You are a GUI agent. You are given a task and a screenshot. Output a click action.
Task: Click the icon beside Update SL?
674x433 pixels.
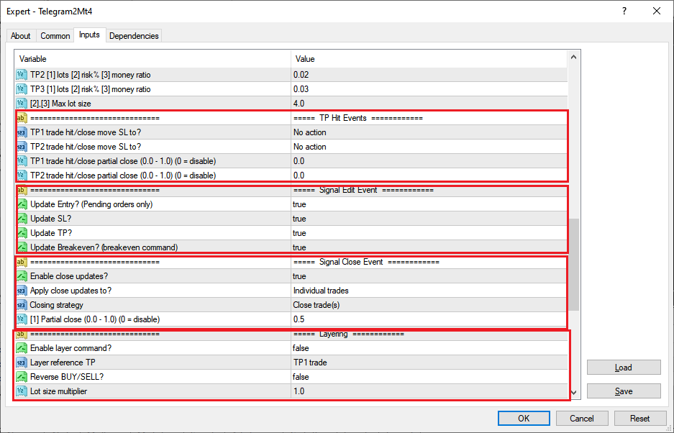22,219
